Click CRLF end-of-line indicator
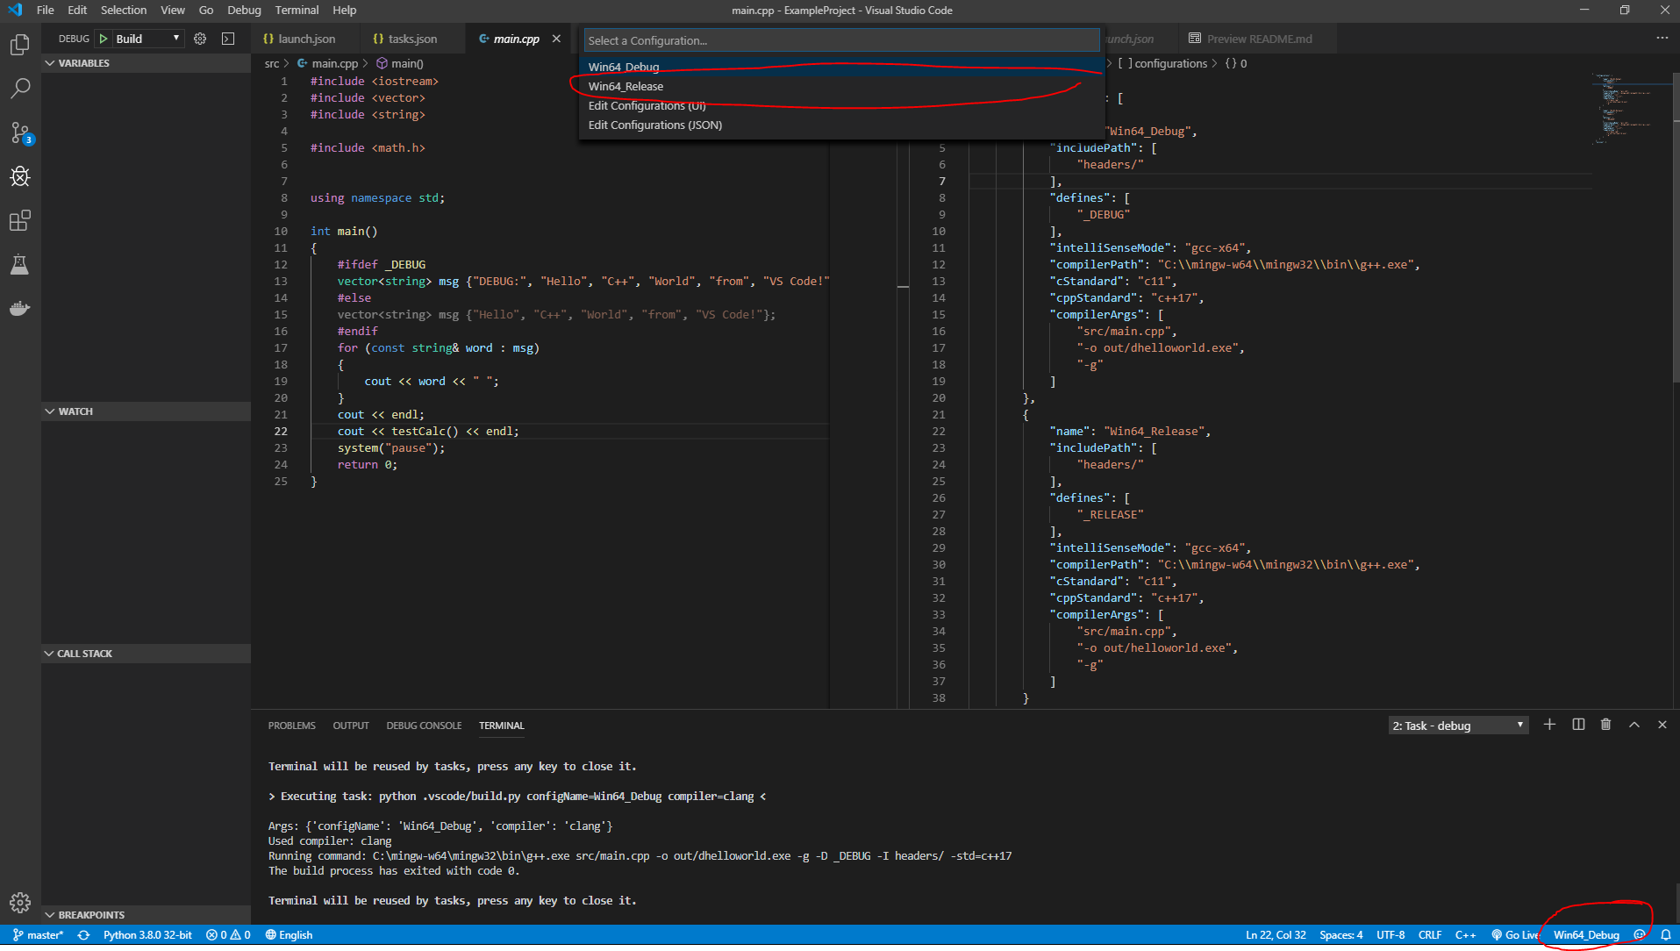This screenshot has width=1680, height=951. tap(1430, 935)
